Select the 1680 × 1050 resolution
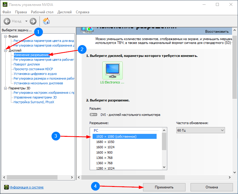Viewport: 238px width, 194px height. [x=105, y=142]
